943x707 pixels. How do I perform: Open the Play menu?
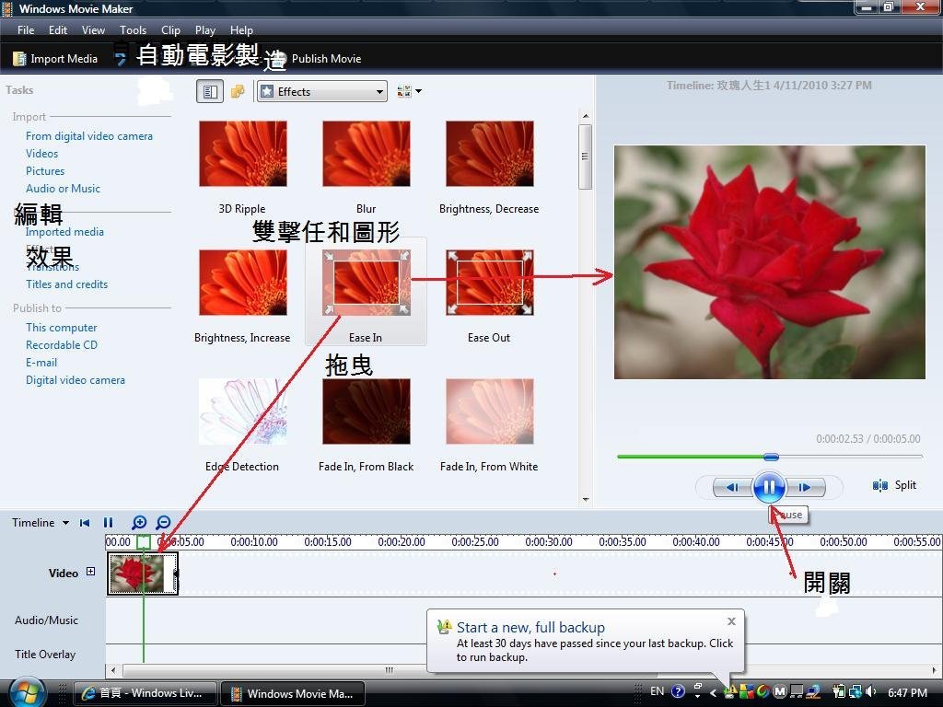click(x=205, y=30)
